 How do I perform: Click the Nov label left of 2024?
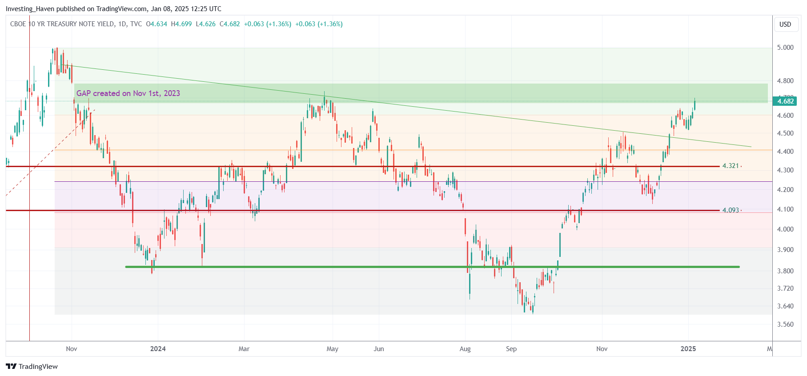coord(72,349)
